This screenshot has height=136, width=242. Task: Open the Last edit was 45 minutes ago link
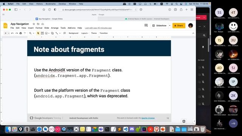point(98,28)
